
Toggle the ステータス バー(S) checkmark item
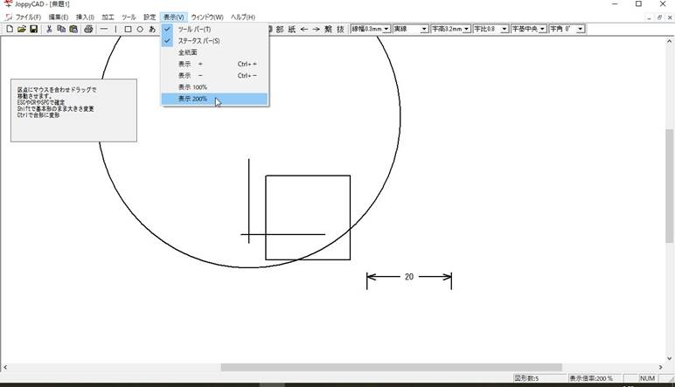click(x=198, y=41)
